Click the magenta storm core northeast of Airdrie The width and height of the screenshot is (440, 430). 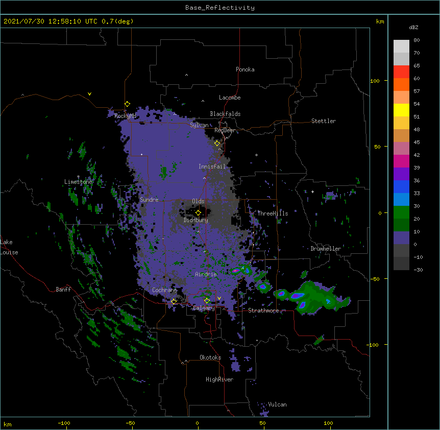click(236, 271)
